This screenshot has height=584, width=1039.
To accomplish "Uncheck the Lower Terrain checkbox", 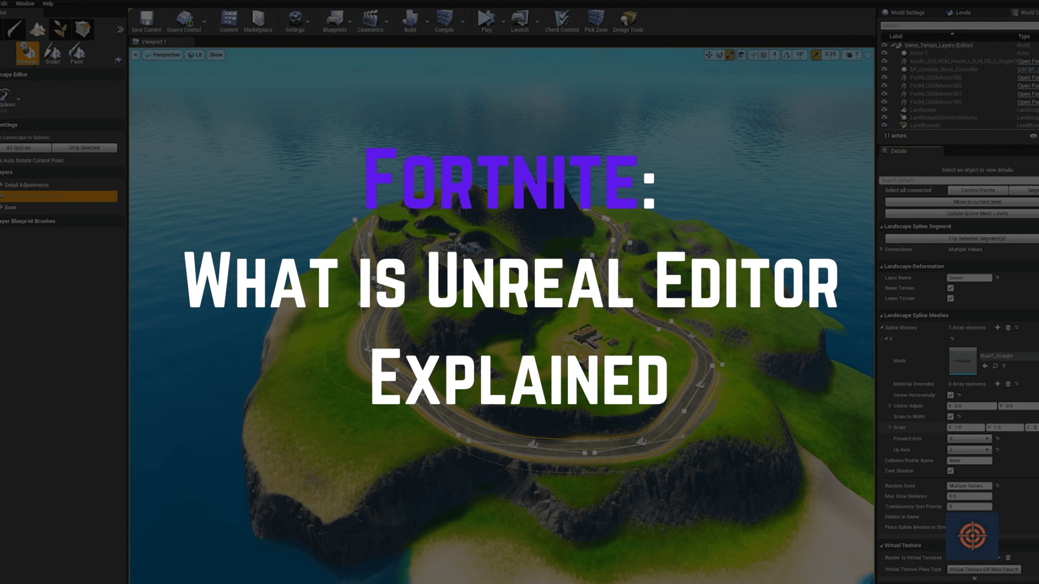I will pos(951,299).
